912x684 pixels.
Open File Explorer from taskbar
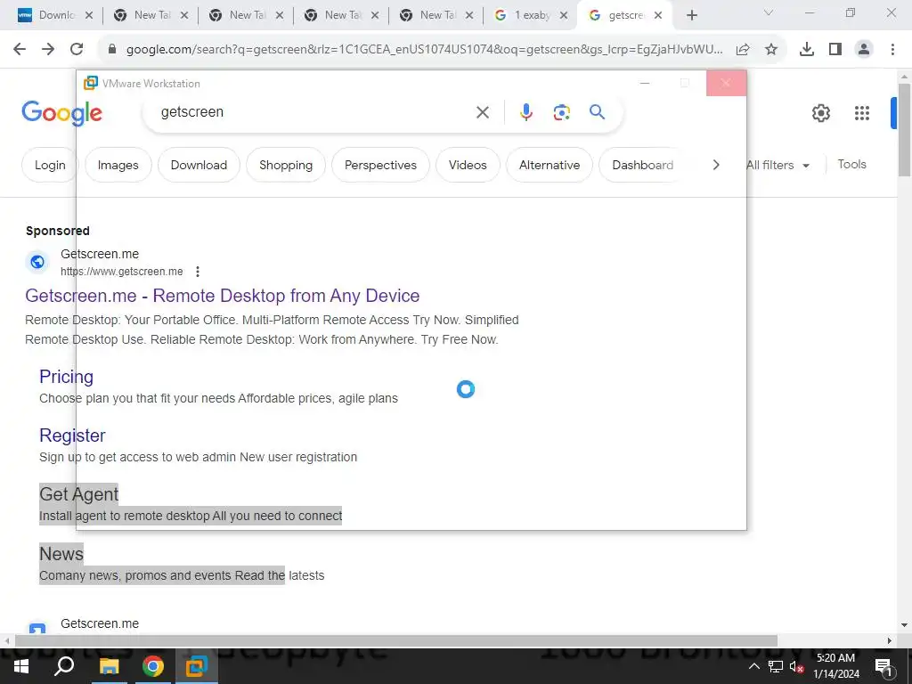(109, 666)
